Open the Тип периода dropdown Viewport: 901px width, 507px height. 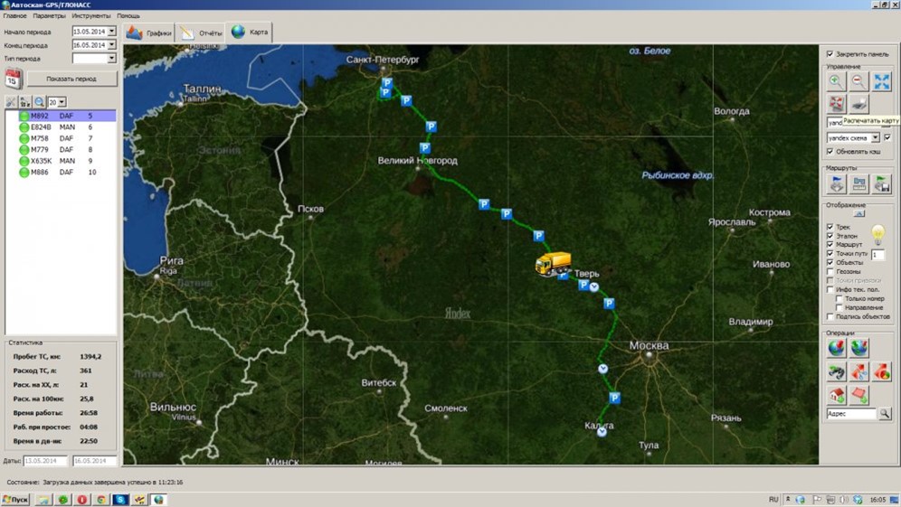tap(111, 58)
